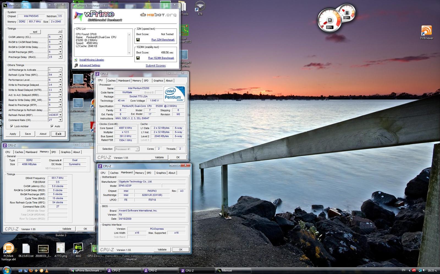Click the CPU usage meter gadget dial
This screenshot has width=440, height=274.
(x=329, y=21)
